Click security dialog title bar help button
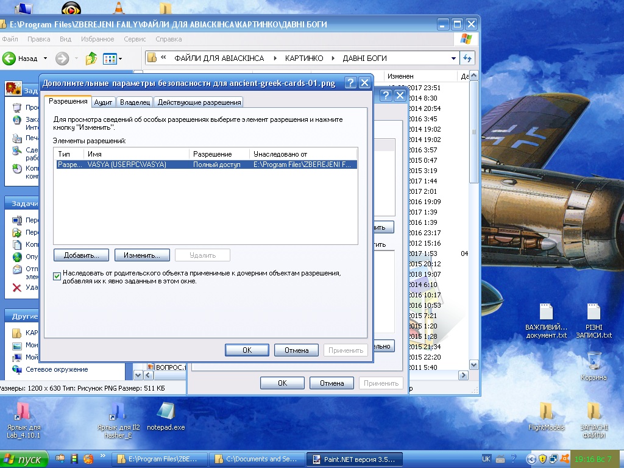Image resolution: width=624 pixels, height=468 pixels. tap(350, 83)
